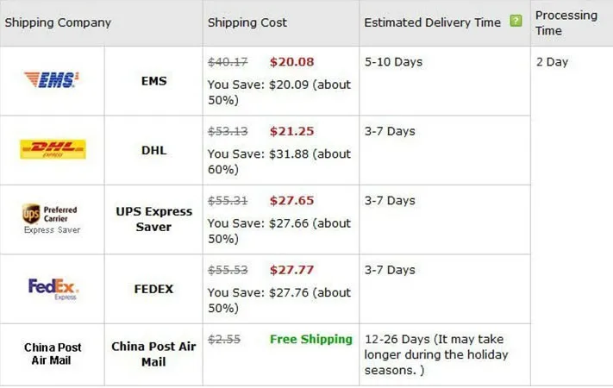The width and height of the screenshot is (613, 388).
Task: Select UPS Express Saver shipping method
Action: click(x=154, y=219)
